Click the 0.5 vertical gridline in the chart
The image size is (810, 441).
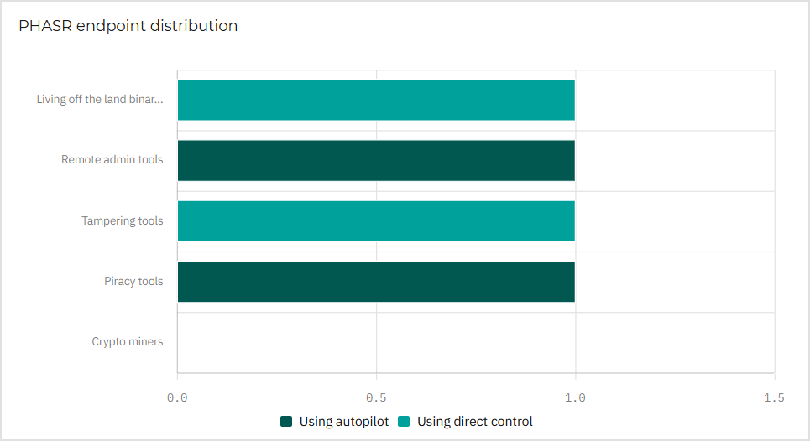[x=377, y=342]
